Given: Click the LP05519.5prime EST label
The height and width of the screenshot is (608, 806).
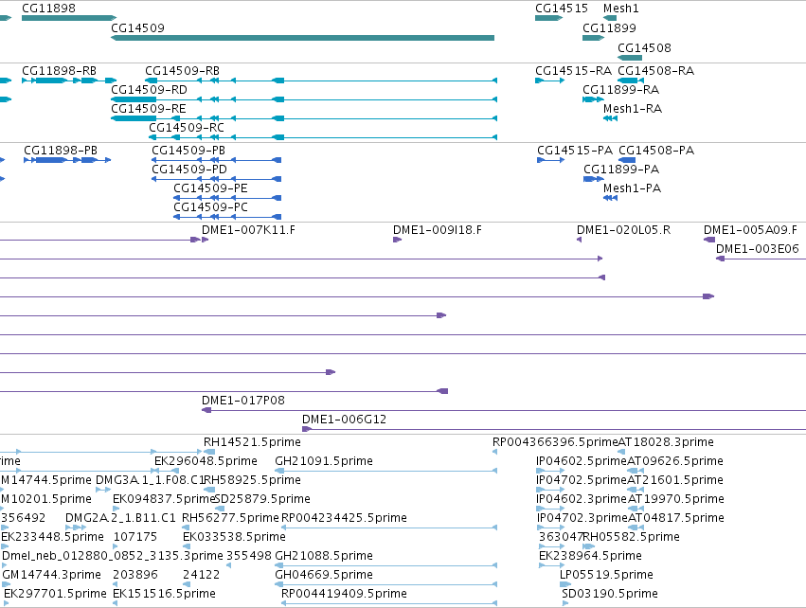Looking at the screenshot, I should tap(606, 575).
